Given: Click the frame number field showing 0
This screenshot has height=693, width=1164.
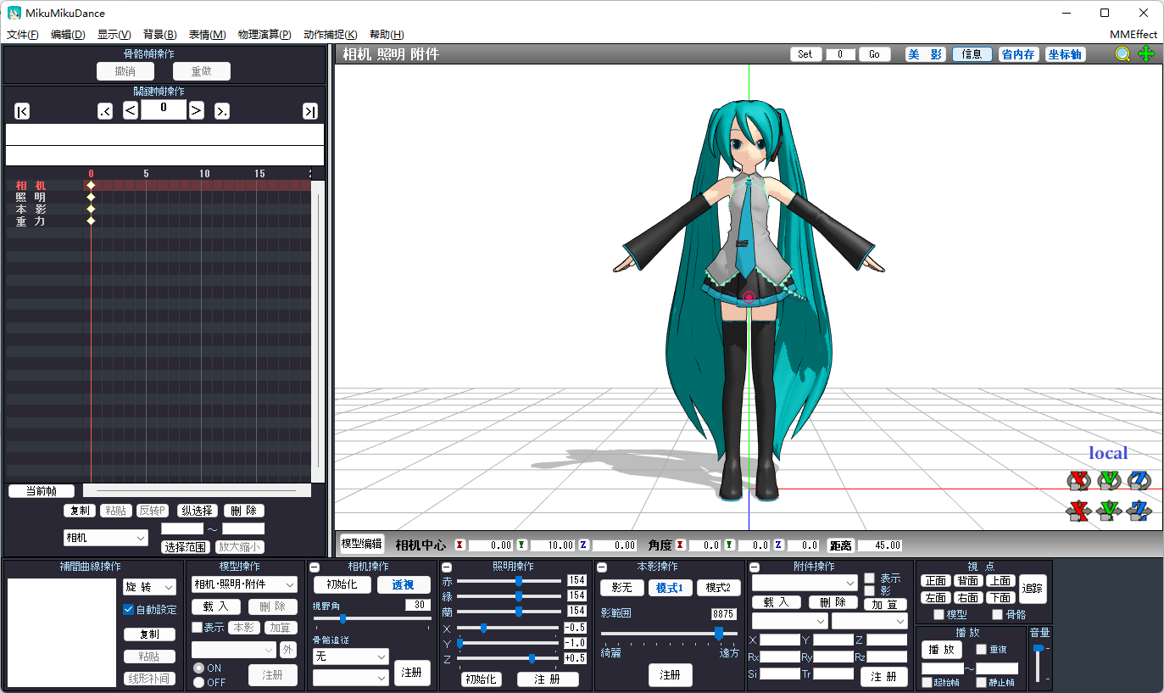Looking at the screenshot, I should tap(164, 109).
